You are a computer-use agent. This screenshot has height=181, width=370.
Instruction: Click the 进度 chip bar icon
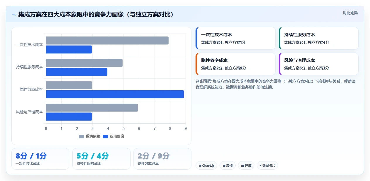point(242,166)
